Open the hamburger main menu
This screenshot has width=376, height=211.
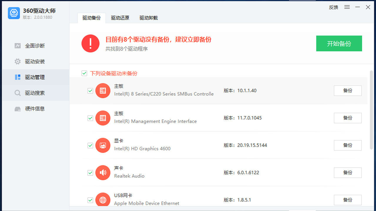point(347,7)
